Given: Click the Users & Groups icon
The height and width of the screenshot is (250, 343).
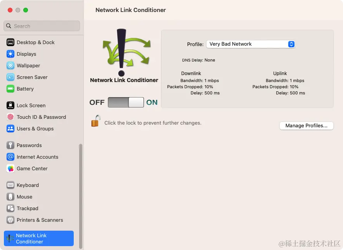Looking at the screenshot, I should tap(10, 128).
